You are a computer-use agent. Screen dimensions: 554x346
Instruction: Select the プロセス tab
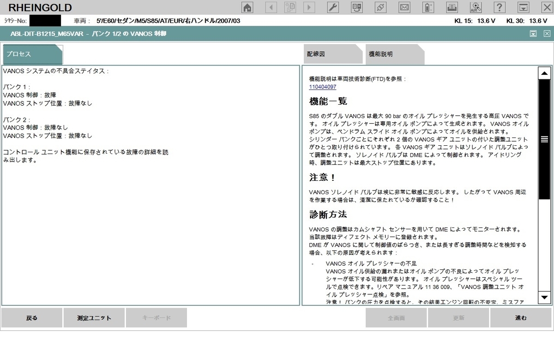point(32,54)
